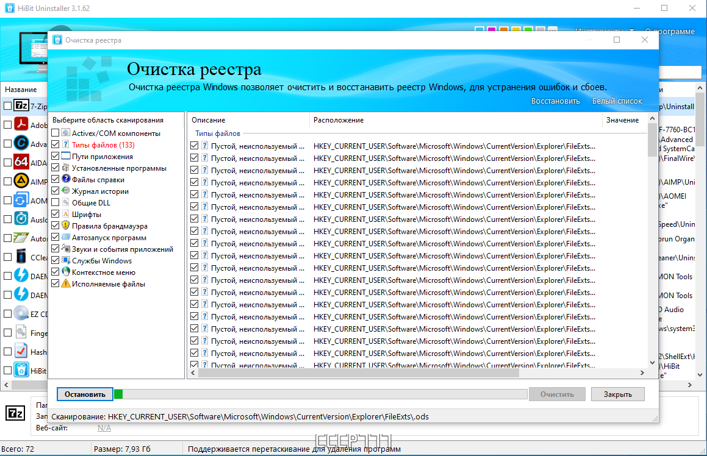Click the Шрифты font icon
This screenshot has width=707, height=456.
pyautogui.click(x=66, y=214)
